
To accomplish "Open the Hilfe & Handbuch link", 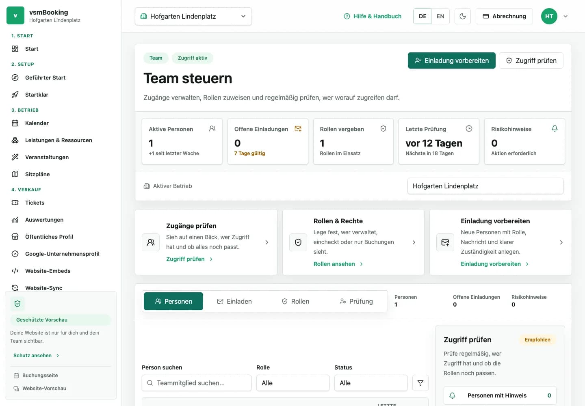I will [373, 16].
